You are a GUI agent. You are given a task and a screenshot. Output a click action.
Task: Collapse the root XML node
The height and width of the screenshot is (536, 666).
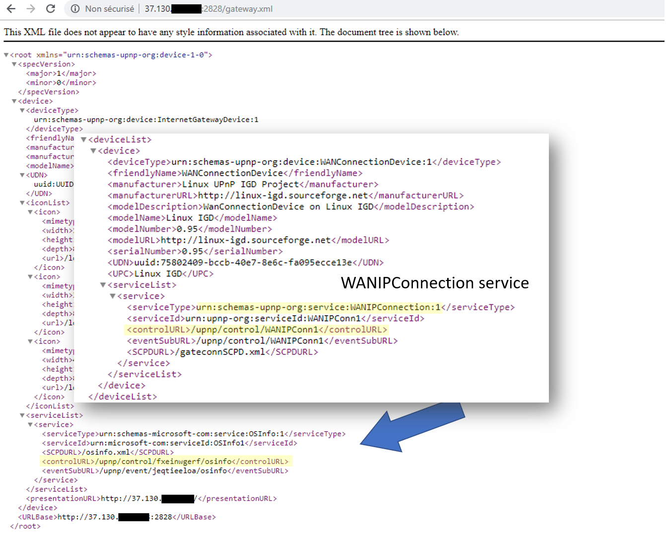[x=6, y=55]
